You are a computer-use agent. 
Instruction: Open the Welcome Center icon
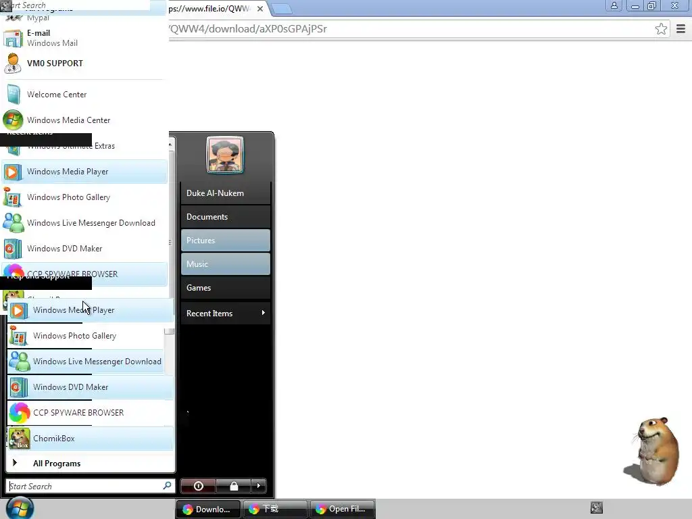click(13, 95)
